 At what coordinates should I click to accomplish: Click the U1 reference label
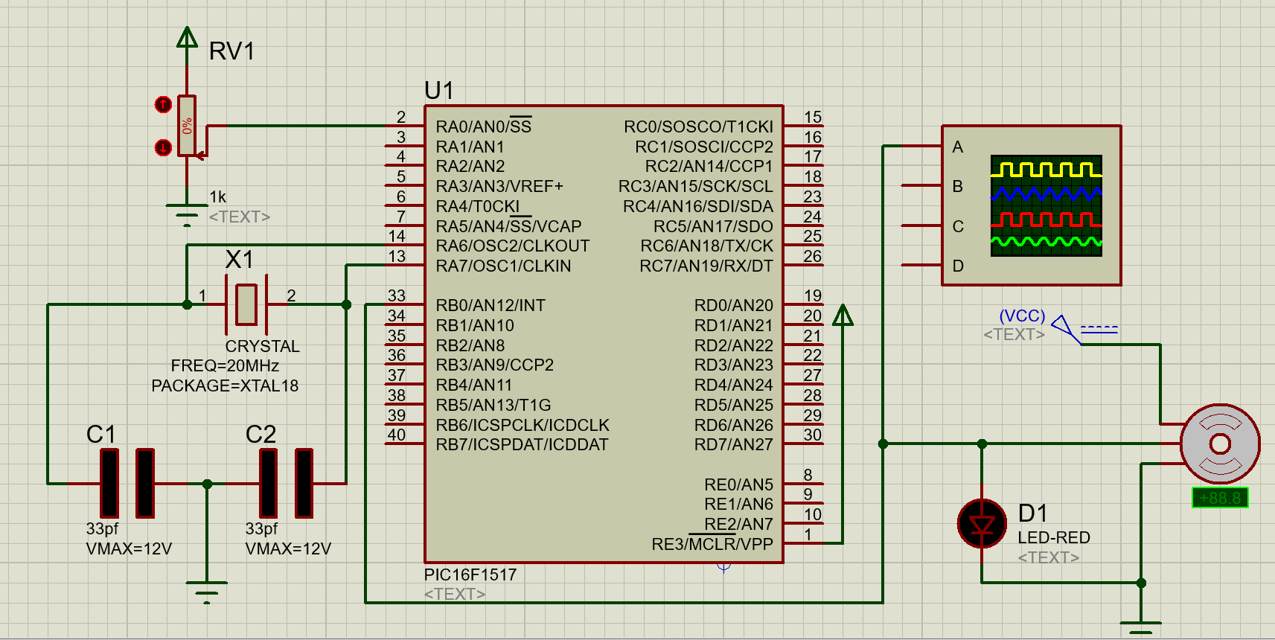(439, 91)
